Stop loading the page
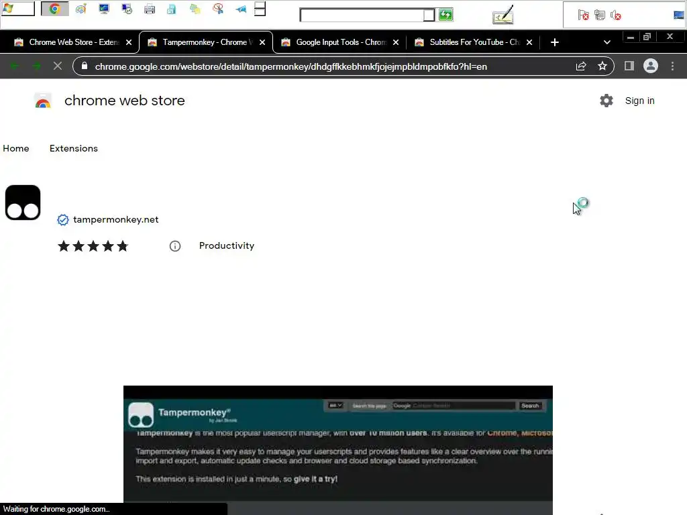 (58, 66)
